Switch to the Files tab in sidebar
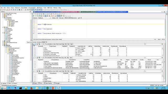This screenshot has width=168, height=94. (x=9, y=83)
